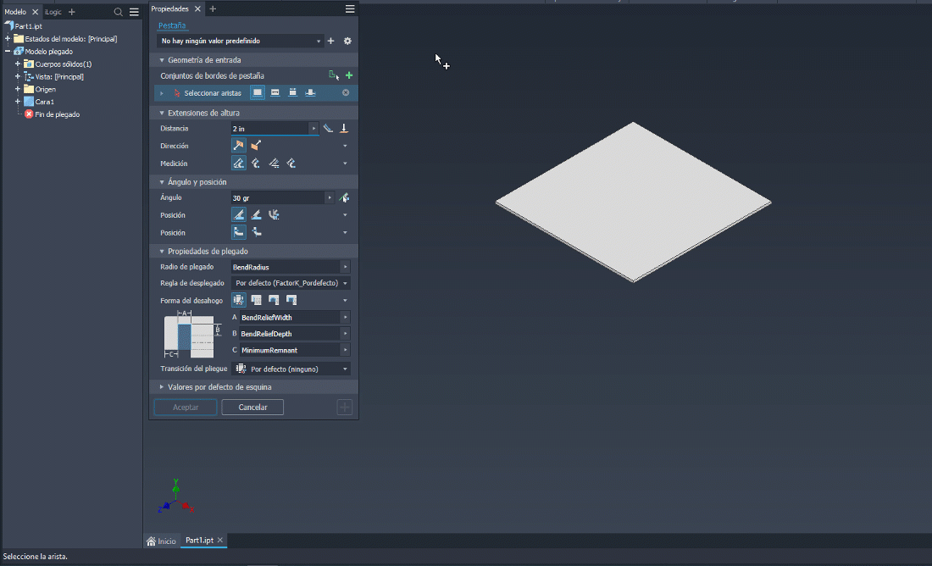The height and width of the screenshot is (566, 932).
Task: Choose fourth Medición height datum icon
Action: pyautogui.click(x=291, y=164)
